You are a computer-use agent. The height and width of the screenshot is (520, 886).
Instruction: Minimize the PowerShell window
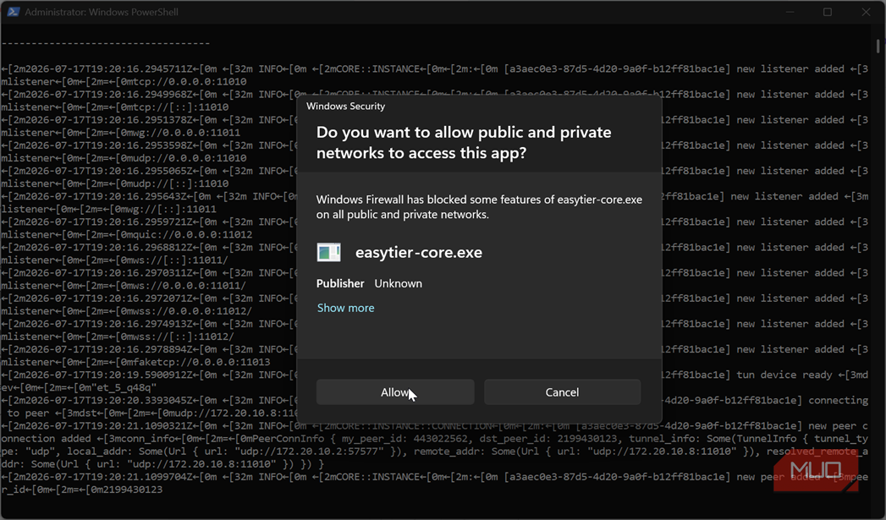[790, 12]
